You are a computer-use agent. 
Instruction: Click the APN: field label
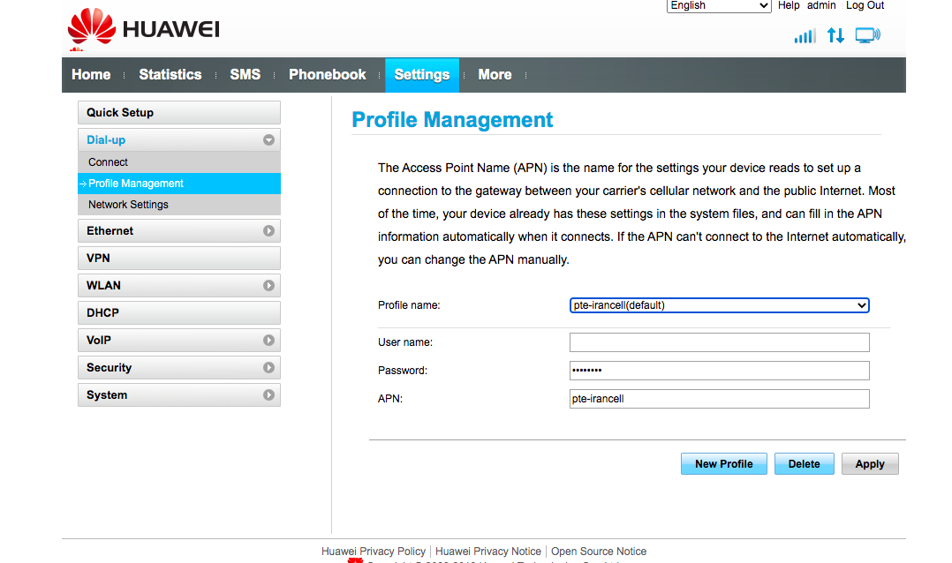click(389, 399)
